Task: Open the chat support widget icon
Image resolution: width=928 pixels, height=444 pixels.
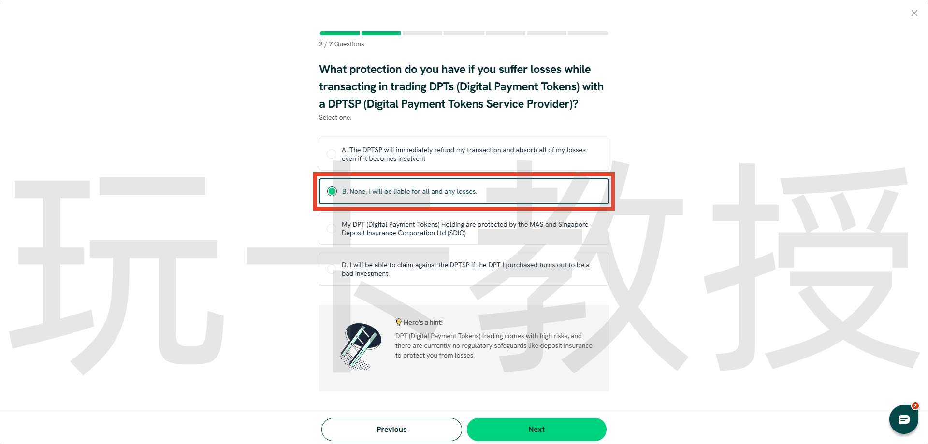Action: coord(903,419)
